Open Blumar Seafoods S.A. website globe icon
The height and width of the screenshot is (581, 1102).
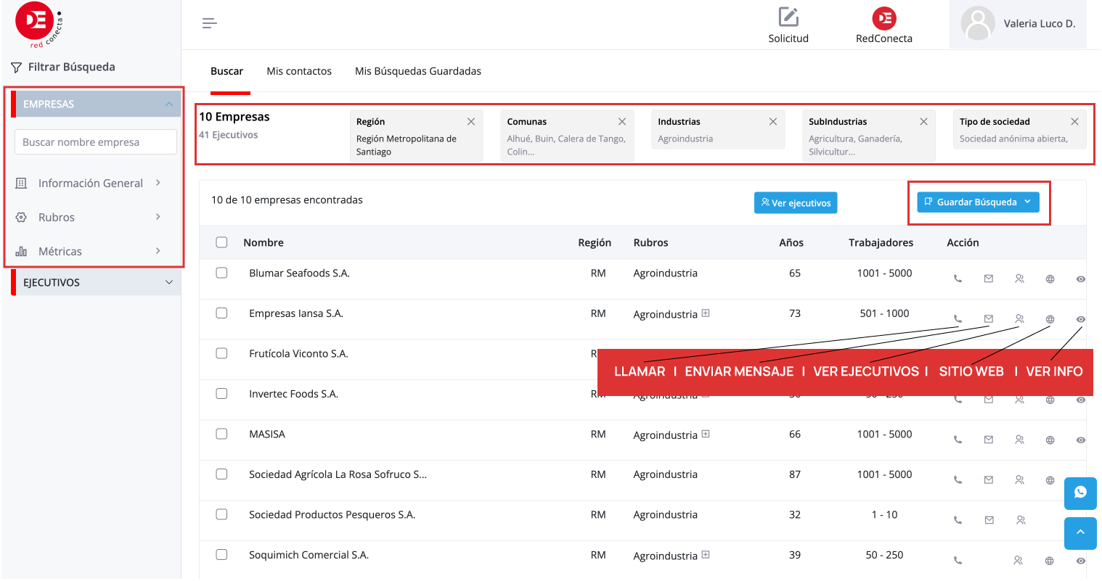(x=1050, y=279)
